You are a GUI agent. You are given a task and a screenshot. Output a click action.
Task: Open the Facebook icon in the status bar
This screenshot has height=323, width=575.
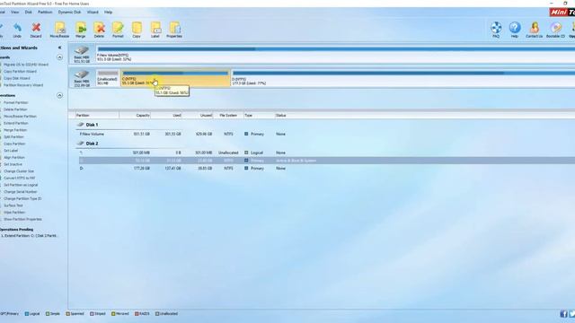563,314
